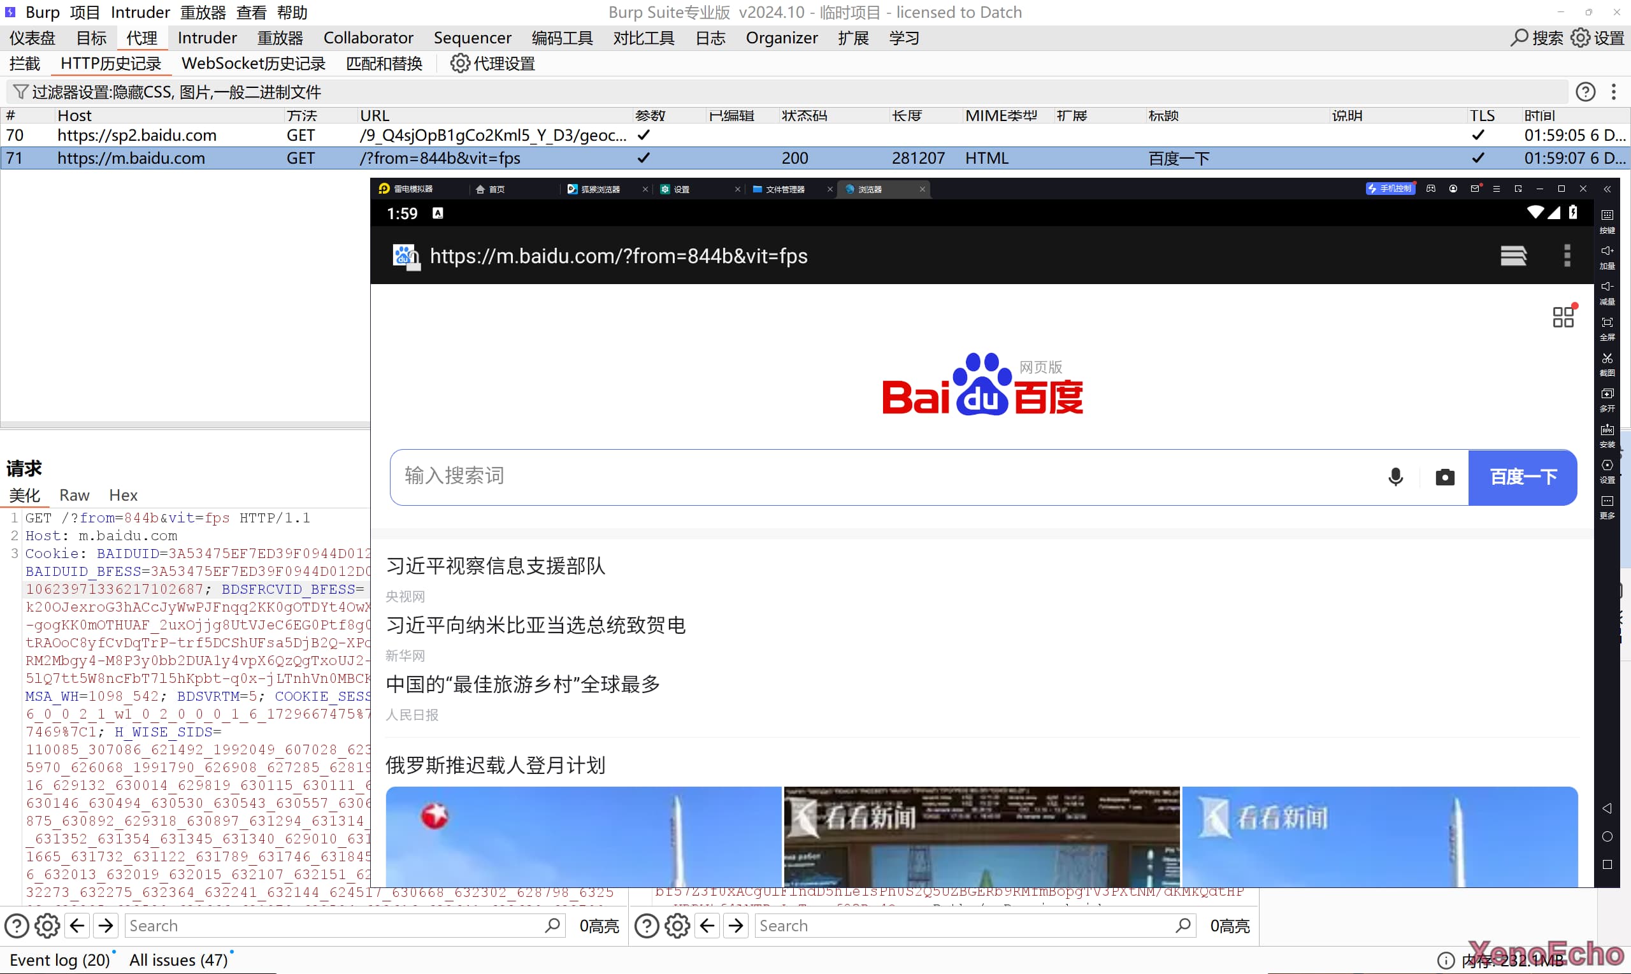Open the Collaborator menu tab

[368, 38]
